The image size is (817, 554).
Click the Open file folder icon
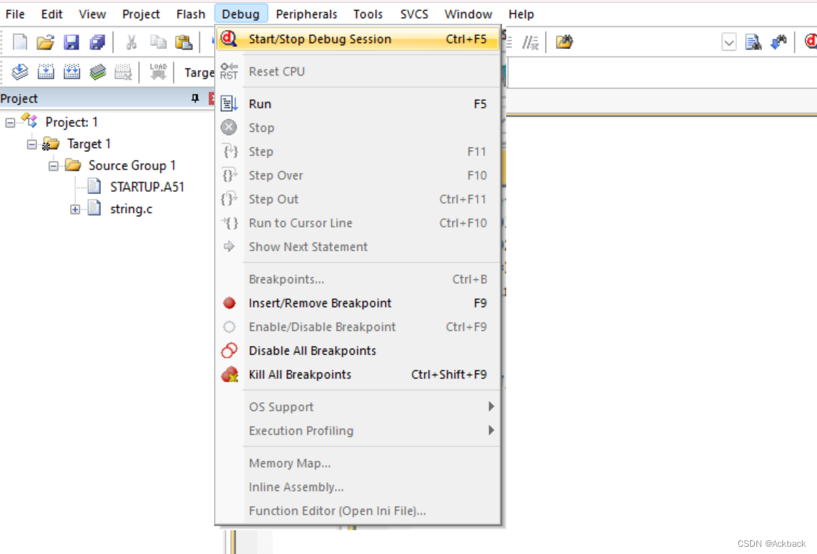point(45,42)
